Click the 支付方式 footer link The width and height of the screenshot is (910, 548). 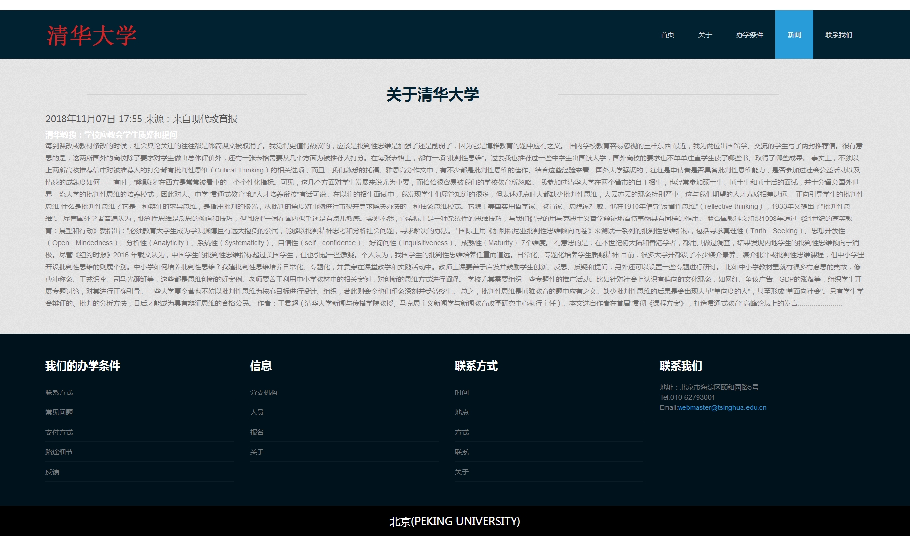pos(59,432)
